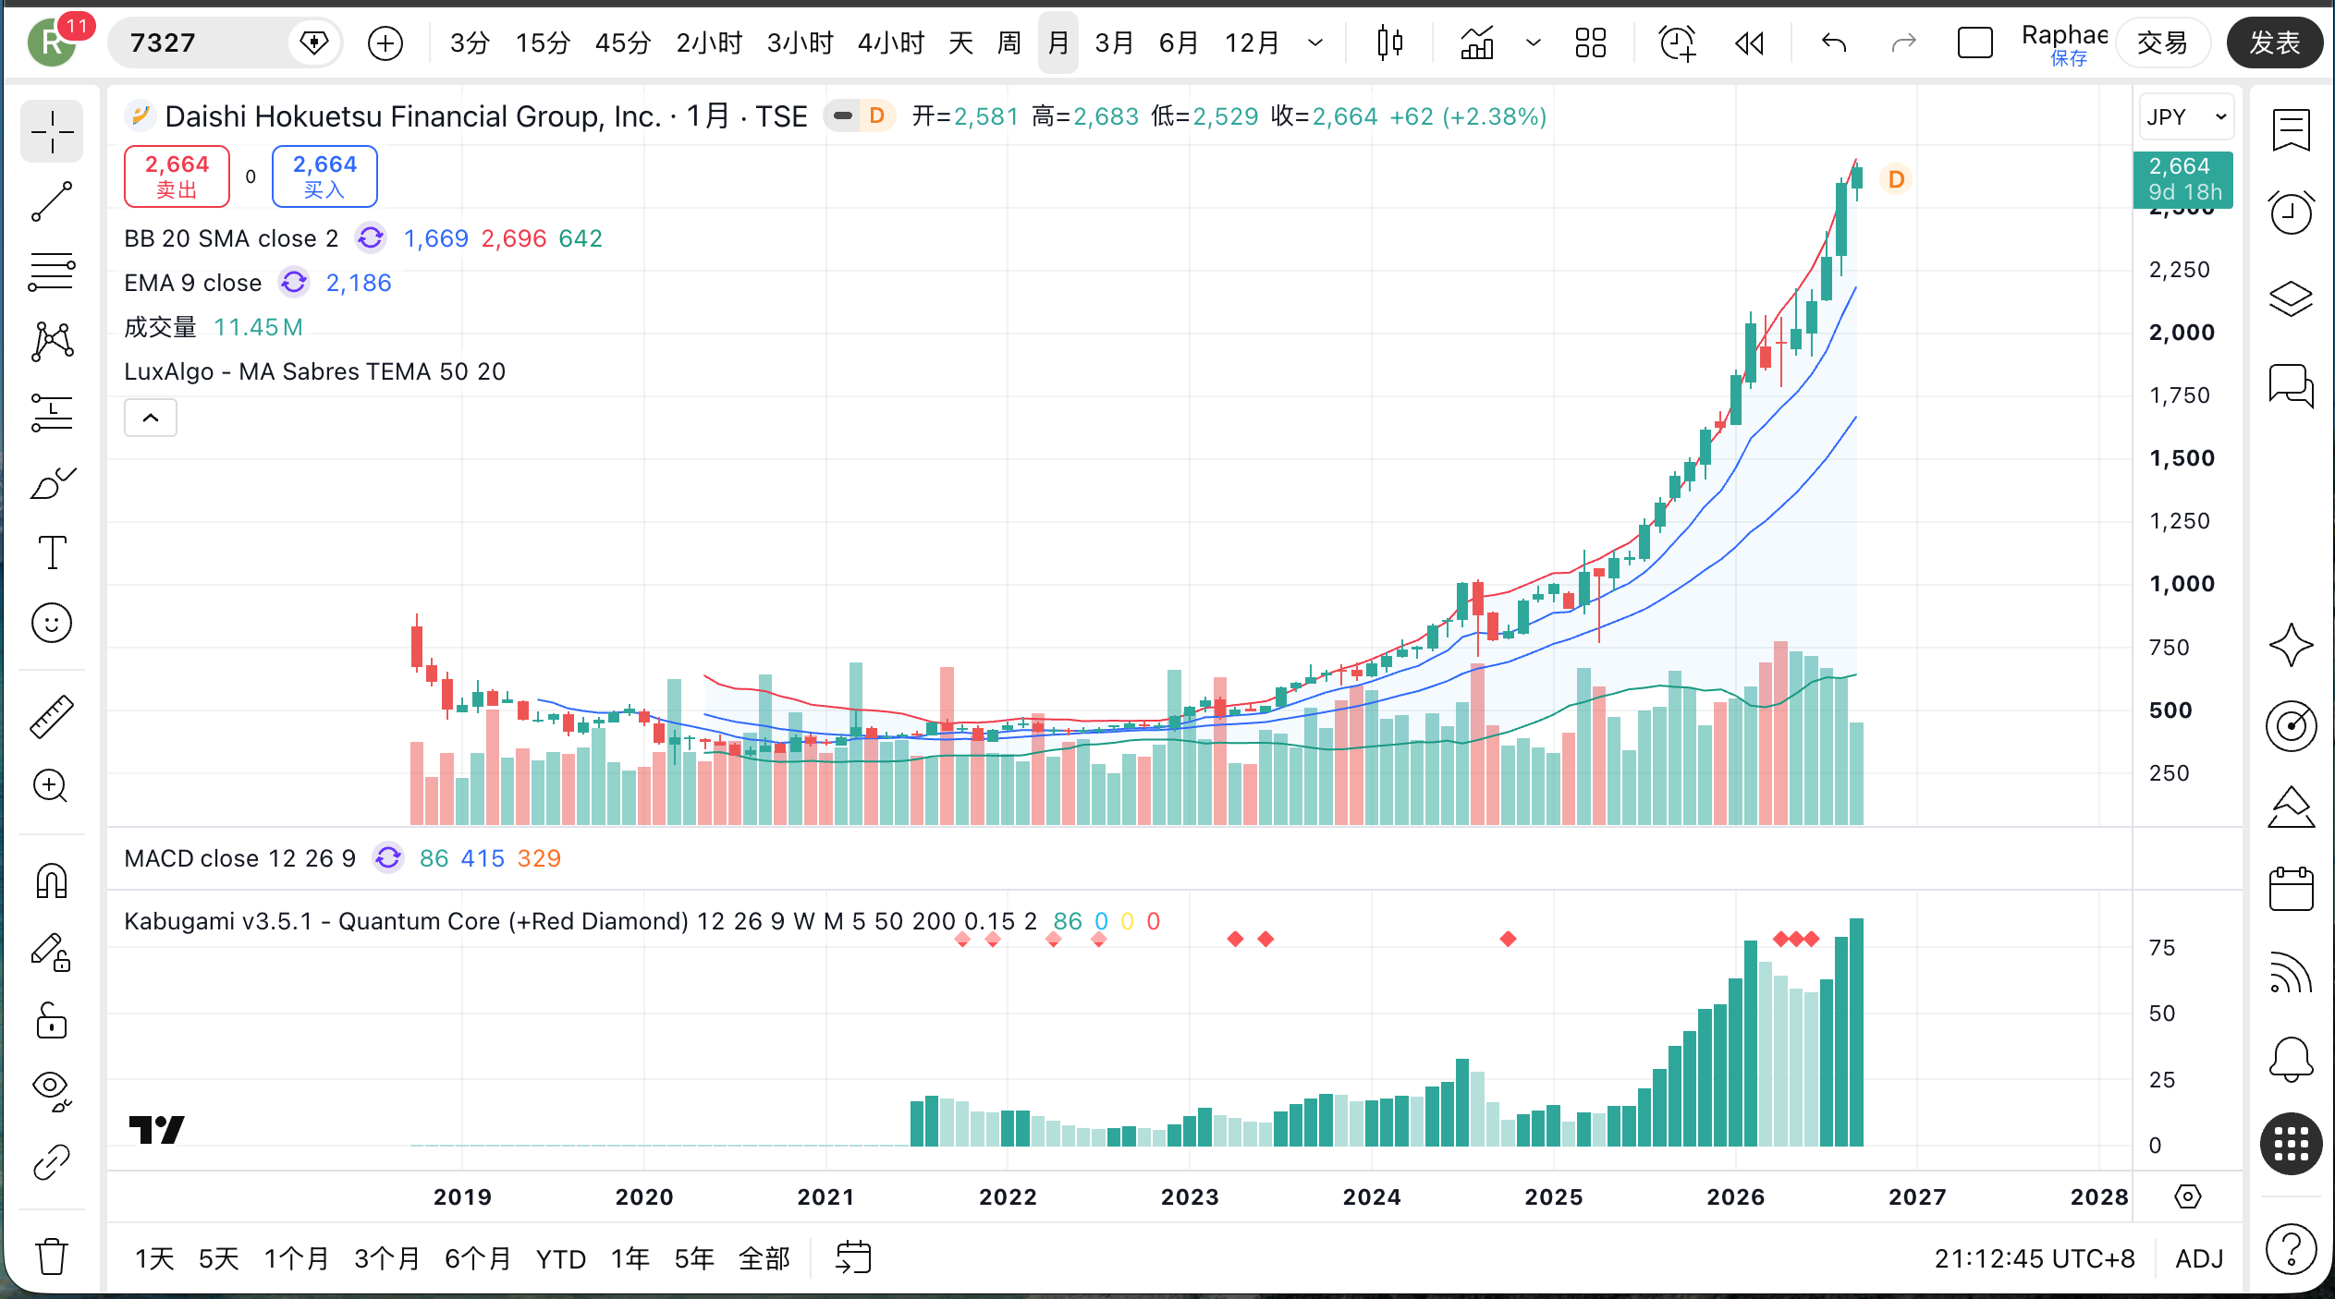
Task: Open the indicators menu
Action: 1477,42
